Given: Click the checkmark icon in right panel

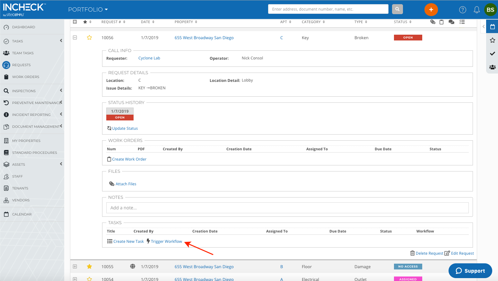Looking at the screenshot, I should click(492, 54).
